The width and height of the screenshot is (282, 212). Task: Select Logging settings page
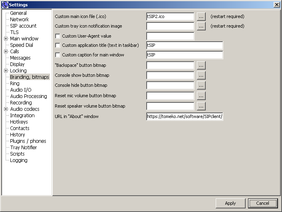tap(19, 160)
